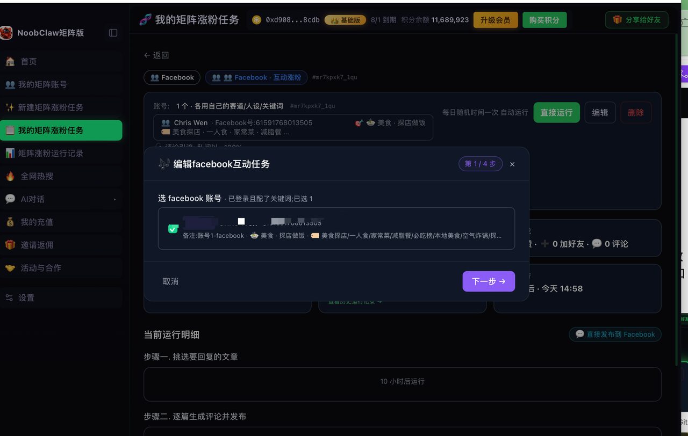
Task: Click the 当前运行明细 heading
Action: click(171, 335)
